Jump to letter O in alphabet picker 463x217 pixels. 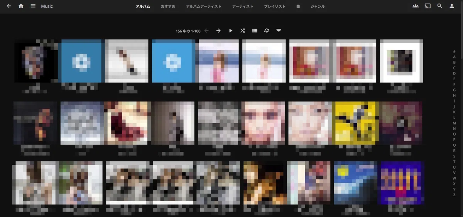[455, 134]
